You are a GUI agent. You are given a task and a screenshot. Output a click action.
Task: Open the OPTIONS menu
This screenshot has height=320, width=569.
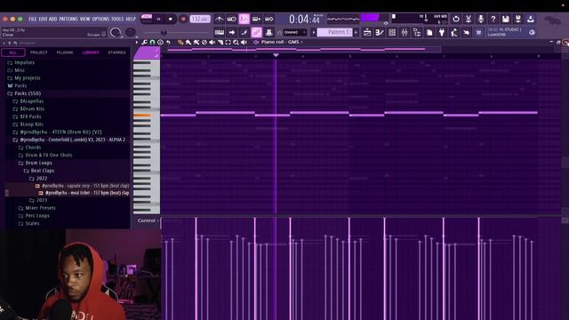coord(100,19)
